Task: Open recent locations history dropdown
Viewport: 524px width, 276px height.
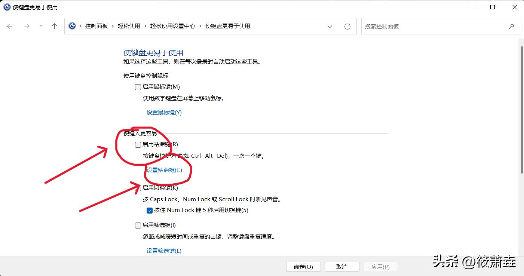Action: 40,26
